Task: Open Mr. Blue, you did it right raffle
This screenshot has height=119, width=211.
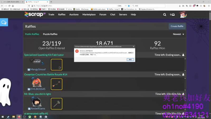Action: [x=37, y=94]
